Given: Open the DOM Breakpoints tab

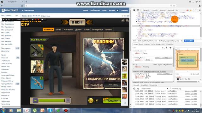Looking at the screenshot, I should (x=158, y=44).
